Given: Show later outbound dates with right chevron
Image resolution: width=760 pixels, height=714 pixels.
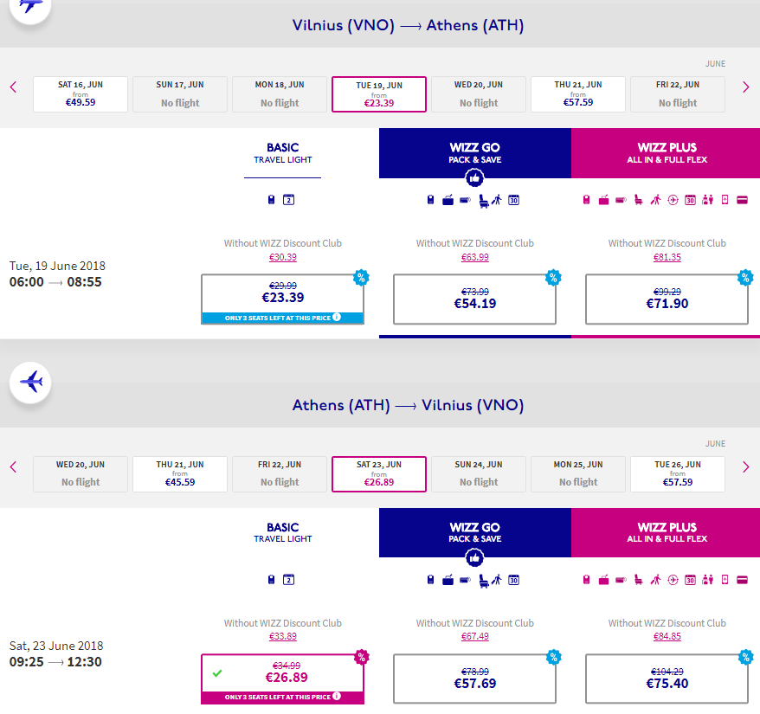Looking at the screenshot, I should click(745, 87).
